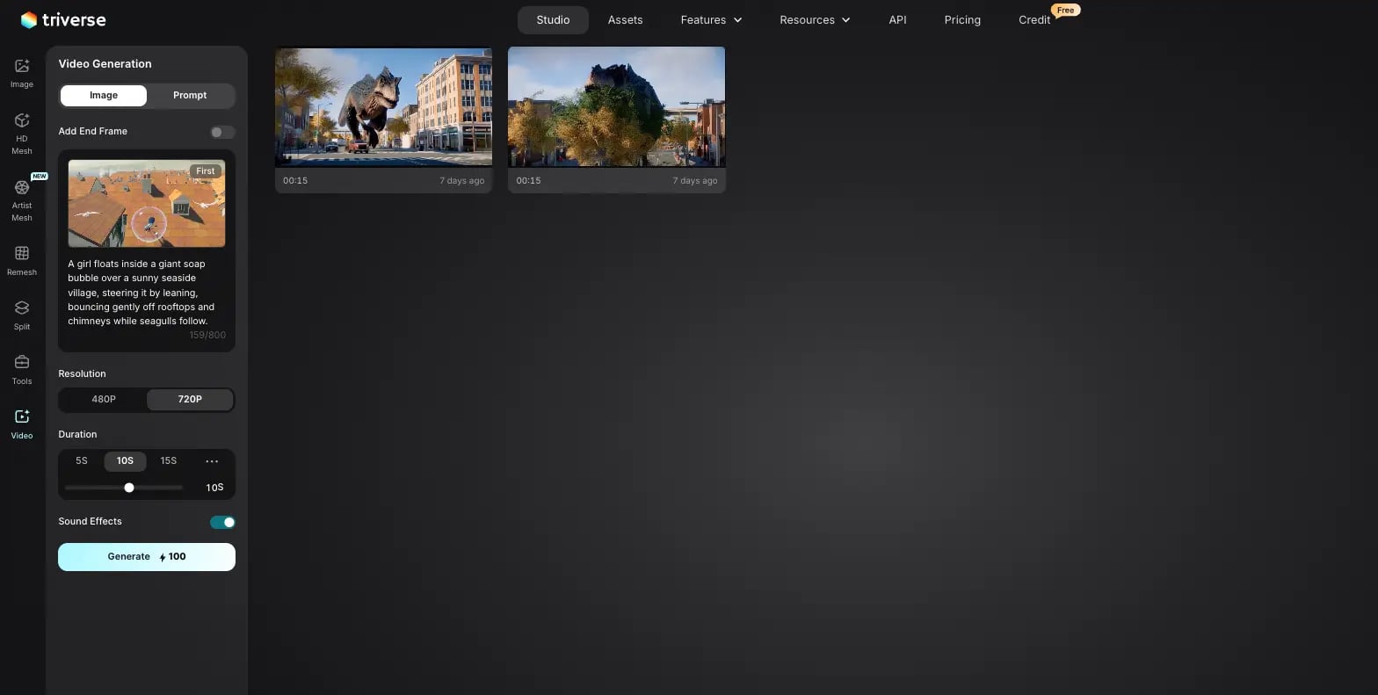Screen dimensions: 1378x695
Task: Click the Generate button
Action: (x=147, y=557)
